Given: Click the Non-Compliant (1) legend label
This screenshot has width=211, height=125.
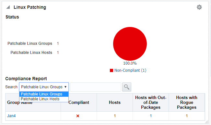Looking at the screenshot, I should click(130, 70).
